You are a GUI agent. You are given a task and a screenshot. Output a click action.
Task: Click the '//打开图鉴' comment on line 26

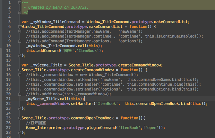(36, 123)
